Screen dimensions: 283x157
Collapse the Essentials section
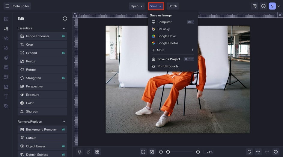64,28
